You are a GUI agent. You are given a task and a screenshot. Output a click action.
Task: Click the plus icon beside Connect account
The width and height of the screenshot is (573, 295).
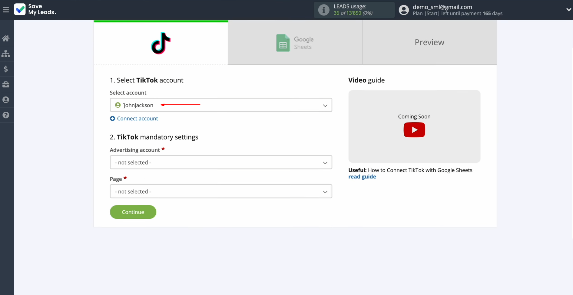(112, 119)
